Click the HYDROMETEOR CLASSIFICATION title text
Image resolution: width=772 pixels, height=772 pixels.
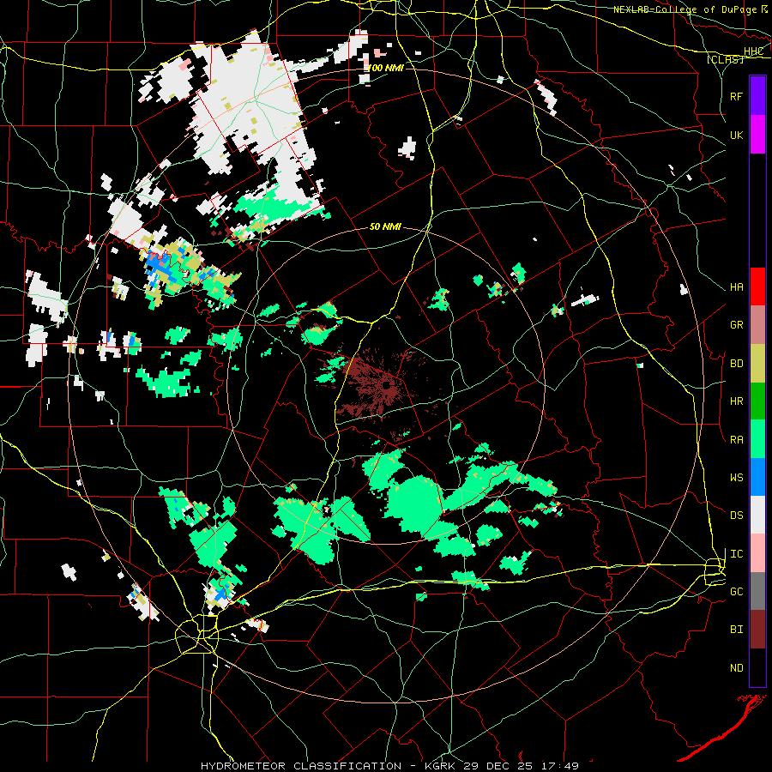[x=301, y=766]
